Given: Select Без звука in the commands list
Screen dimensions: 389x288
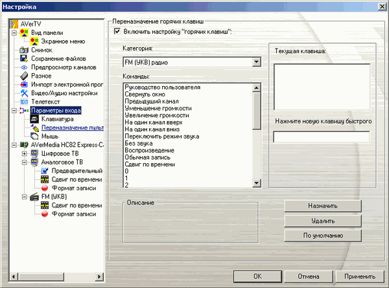Looking at the screenshot, I should pyautogui.click(x=139, y=143).
